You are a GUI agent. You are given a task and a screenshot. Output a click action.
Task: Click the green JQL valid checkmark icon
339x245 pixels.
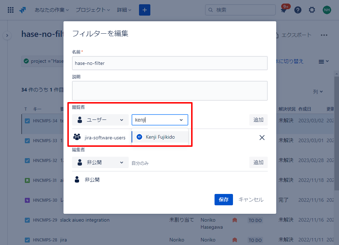click(x=26, y=61)
